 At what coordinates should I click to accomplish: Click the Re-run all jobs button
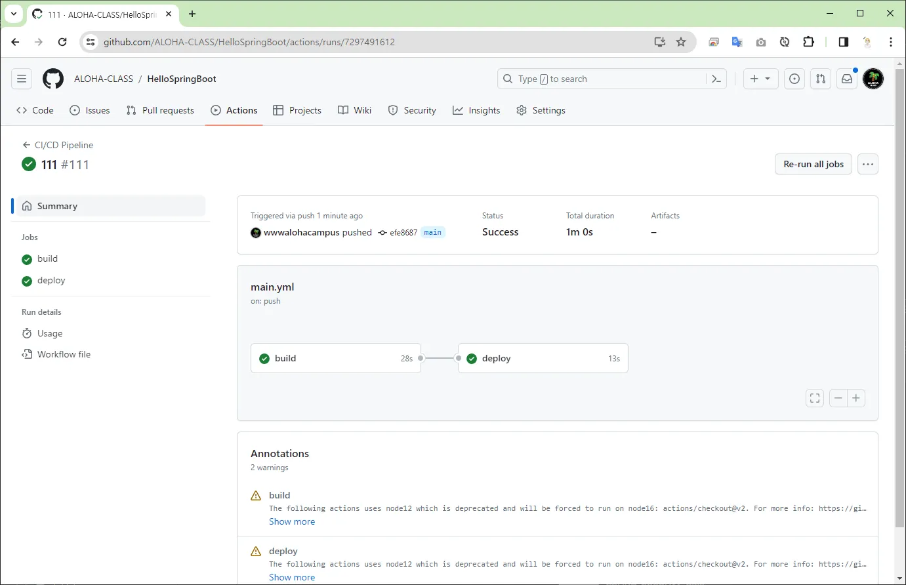pyautogui.click(x=813, y=164)
